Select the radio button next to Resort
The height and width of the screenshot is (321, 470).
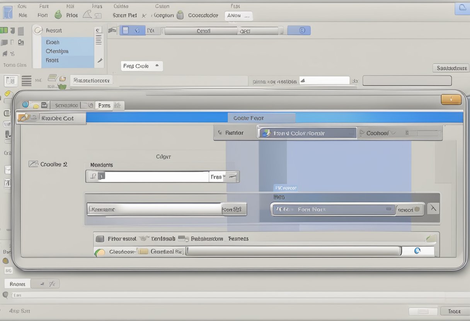(38, 30)
